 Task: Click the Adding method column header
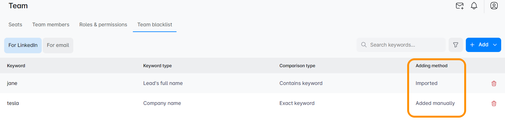(431, 66)
